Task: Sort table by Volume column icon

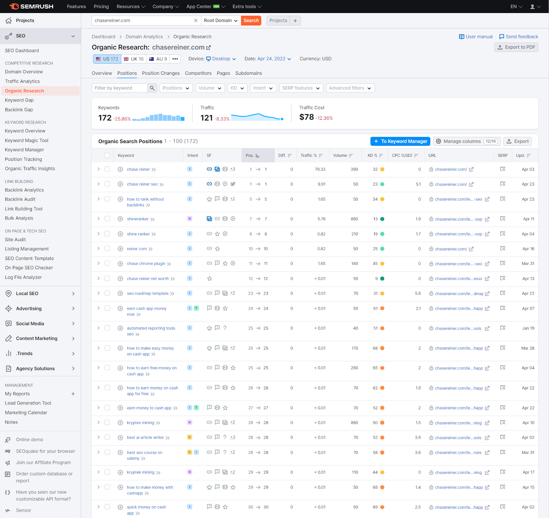Action: pyautogui.click(x=351, y=156)
